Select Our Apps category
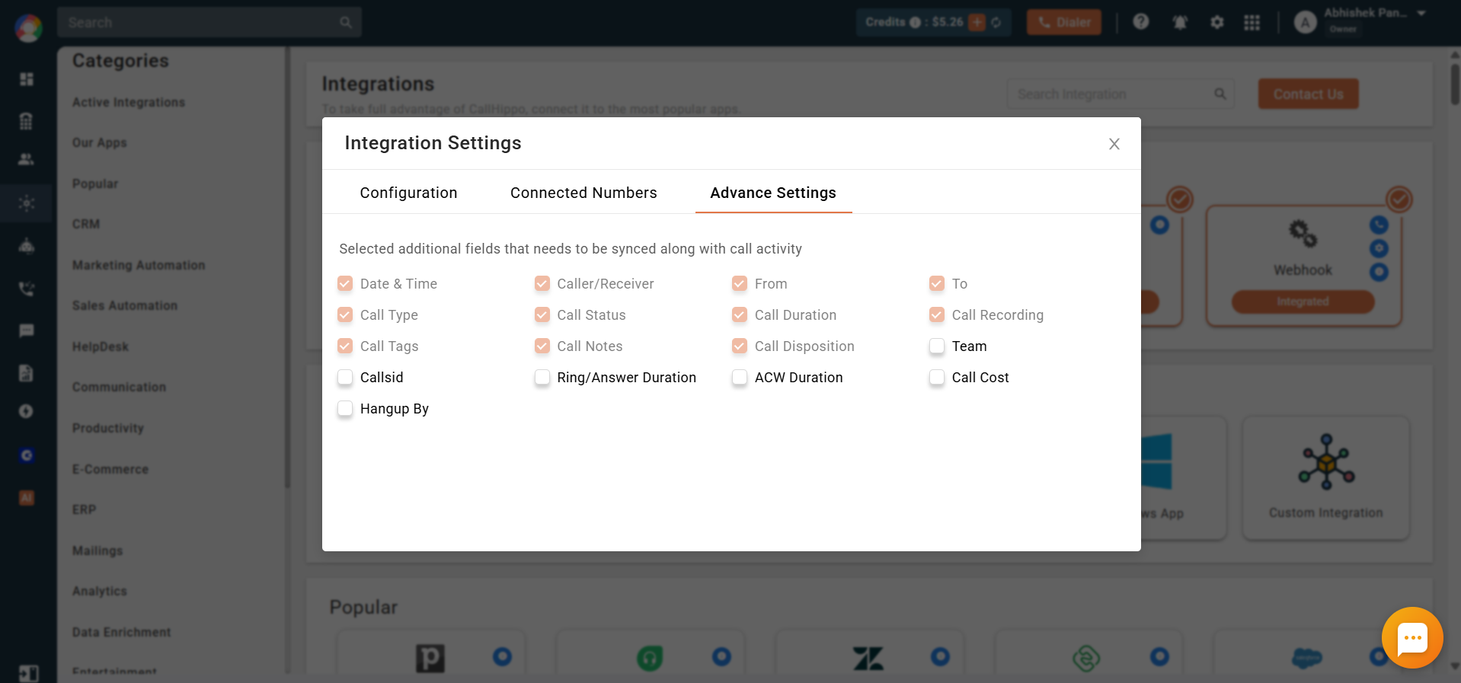The width and height of the screenshot is (1461, 683). (100, 142)
